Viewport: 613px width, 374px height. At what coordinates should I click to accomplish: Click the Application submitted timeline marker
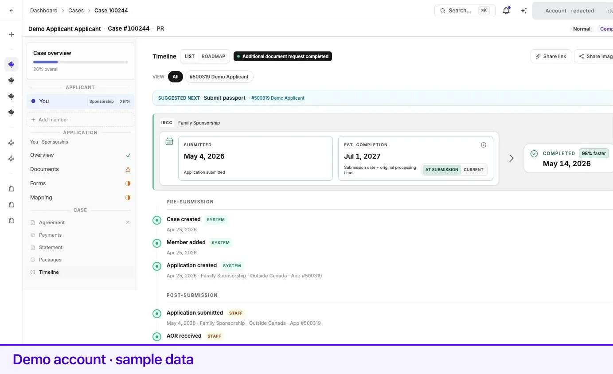click(157, 314)
